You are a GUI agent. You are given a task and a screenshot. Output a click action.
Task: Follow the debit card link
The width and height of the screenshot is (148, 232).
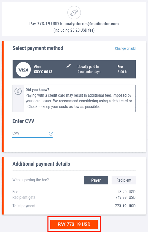(x=115, y=101)
